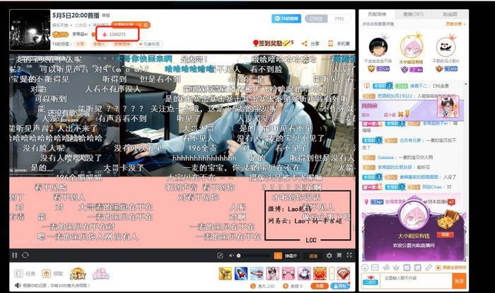Open the video quality selector in player
Screen dimensions: 495x293
coord(313,256)
